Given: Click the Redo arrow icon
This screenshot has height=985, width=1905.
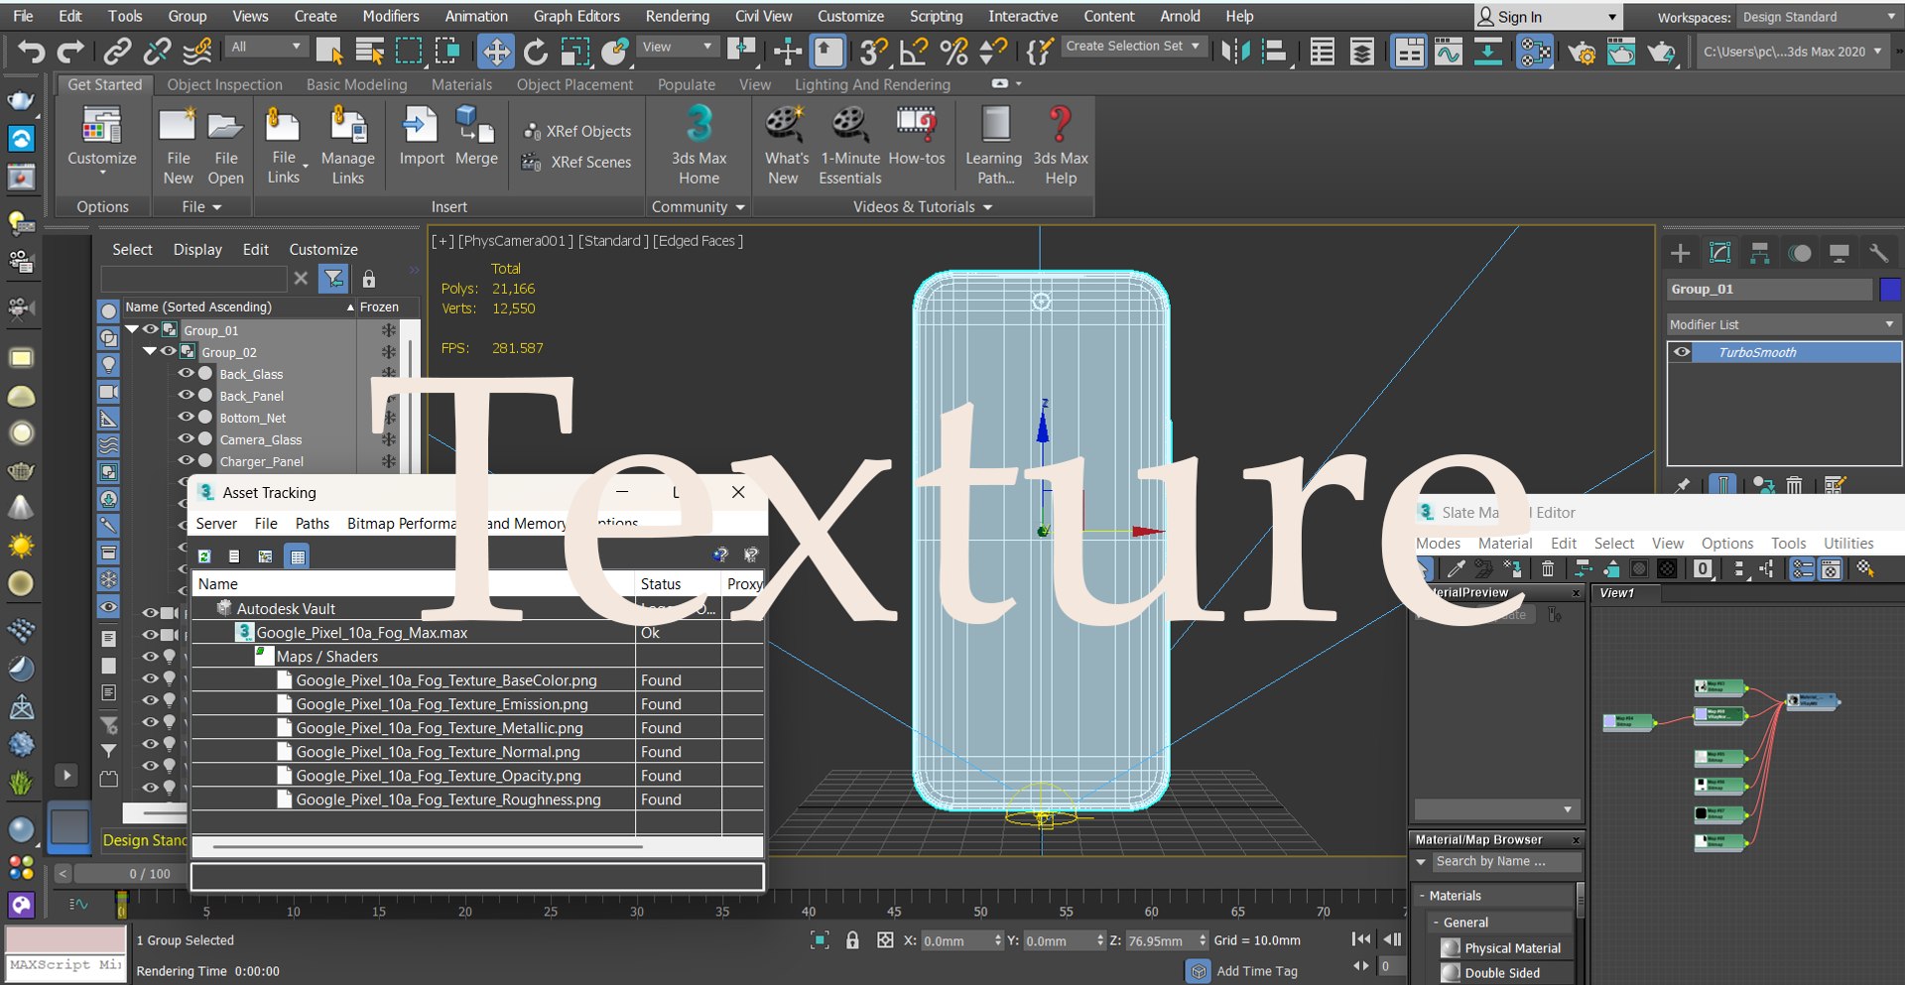Looking at the screenshot, I should 70,51.
